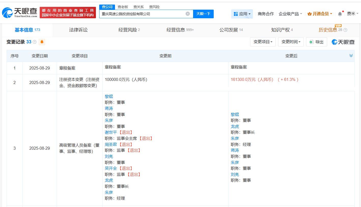The height and width of the screenshot is (207, 361).
Task: Open 黎锟's profile in the 变更前 column
Action: pyautogui.click(x=109, y=96)
